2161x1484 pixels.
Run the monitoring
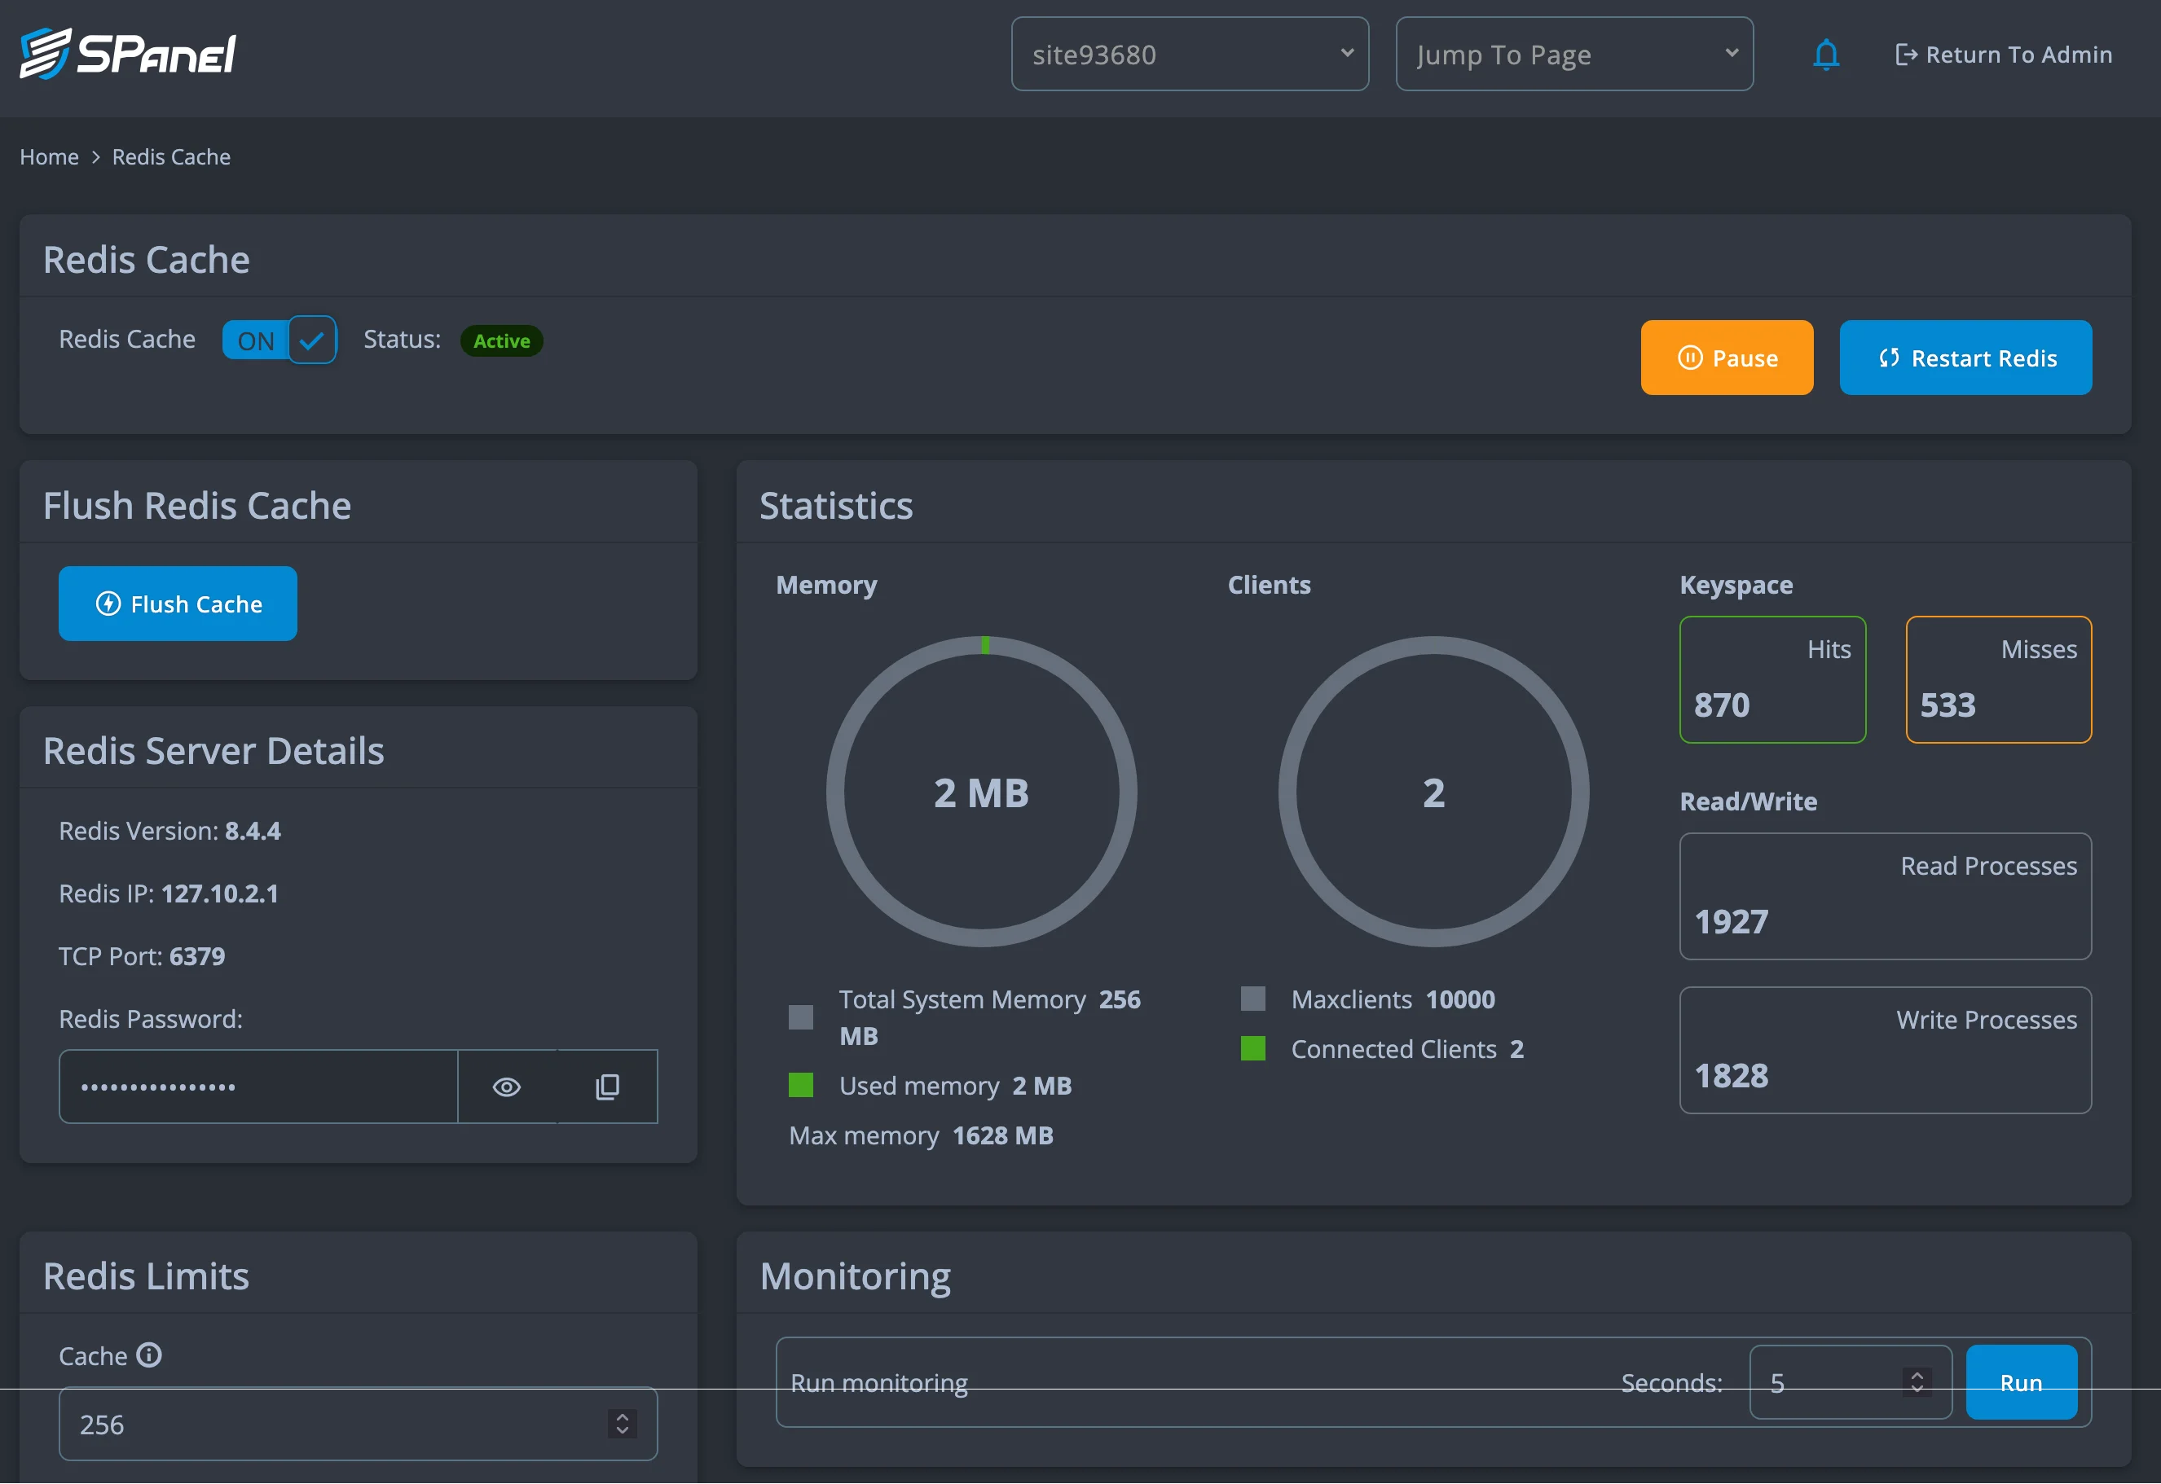click(2021, 1381)
